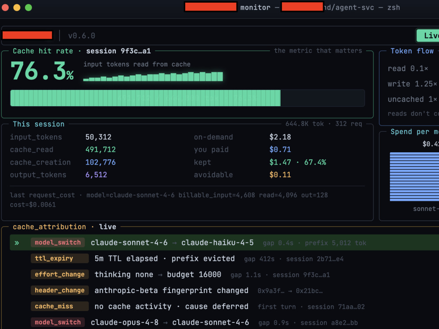
Task: Click '0x9a3f… → 0x21bc…' fingerprint detail
Action: point(290,291)
